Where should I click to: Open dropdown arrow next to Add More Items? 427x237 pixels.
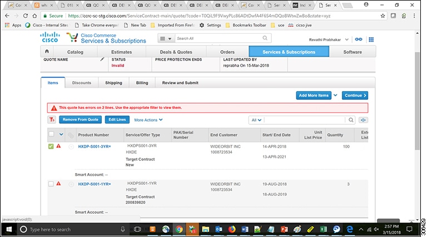pos(335,95)
